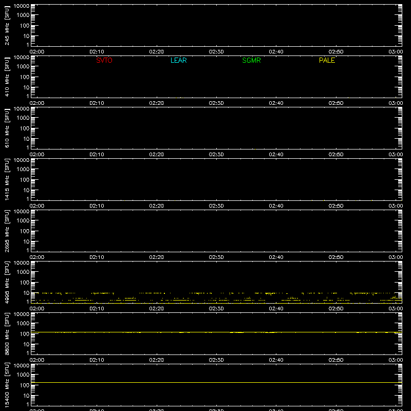This screenshot has width=411, height=411.
Task: Click 02:30 below the 245 MHz panel
Action: (x=216, y=52)
